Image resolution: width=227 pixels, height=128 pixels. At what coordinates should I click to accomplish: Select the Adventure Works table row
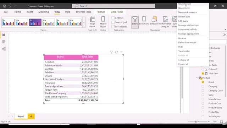71,65
